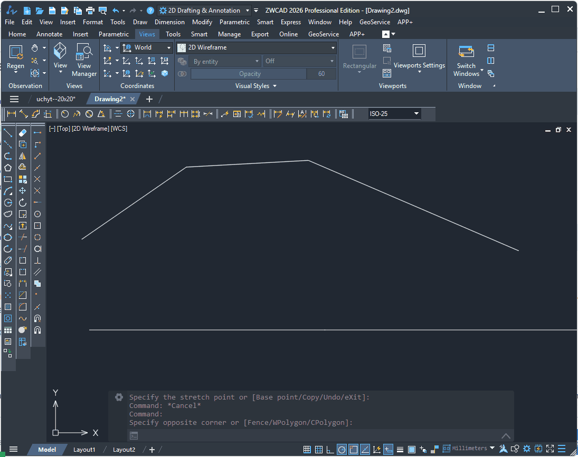Pick the Rectangle draw tool
Viewport: 578px width, 457px height.
click(x=8, y=180)
